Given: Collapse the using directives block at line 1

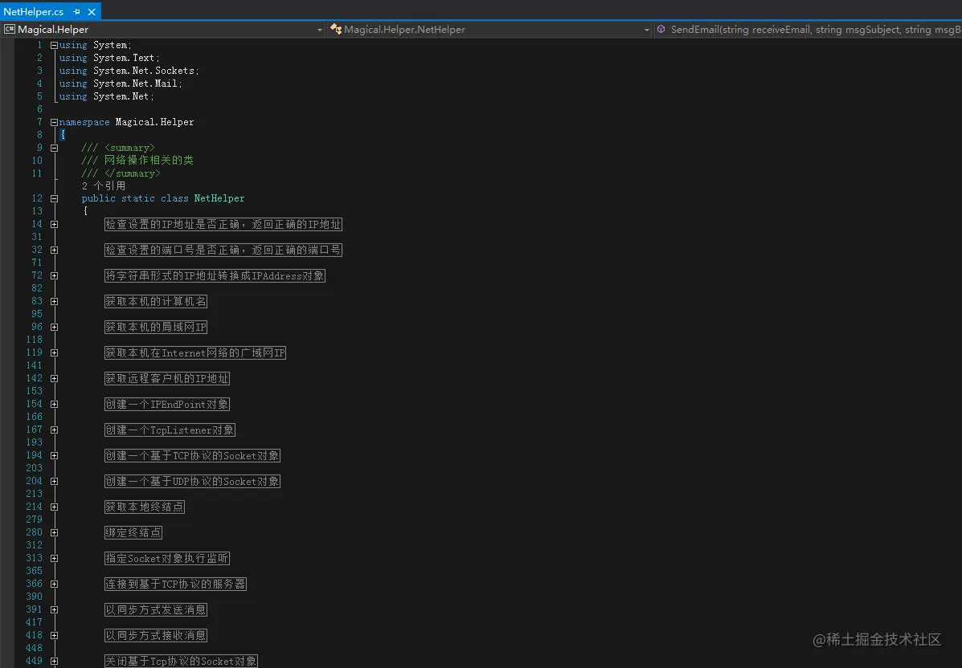Looking at the screenshot, I should click(x=54, y=45).
